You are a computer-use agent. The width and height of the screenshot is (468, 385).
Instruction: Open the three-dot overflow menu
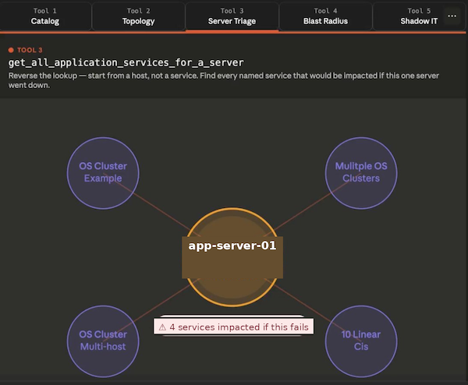click(452, 16)
